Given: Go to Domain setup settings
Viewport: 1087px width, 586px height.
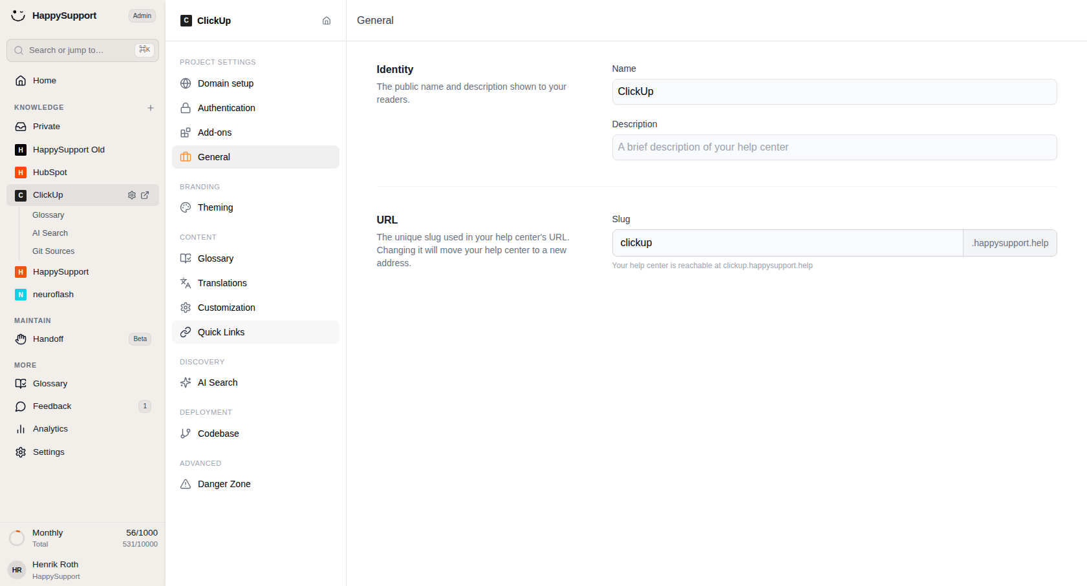Looking at the screenshot, I should pyautogui.click(x=255, y=83).
